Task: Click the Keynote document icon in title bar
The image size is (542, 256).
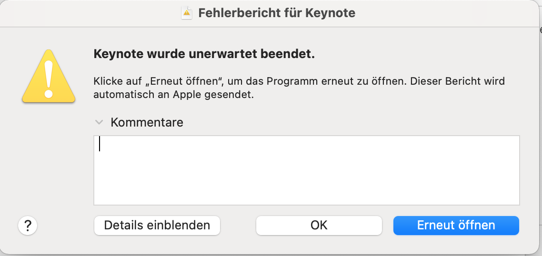Action: (187, 13)
